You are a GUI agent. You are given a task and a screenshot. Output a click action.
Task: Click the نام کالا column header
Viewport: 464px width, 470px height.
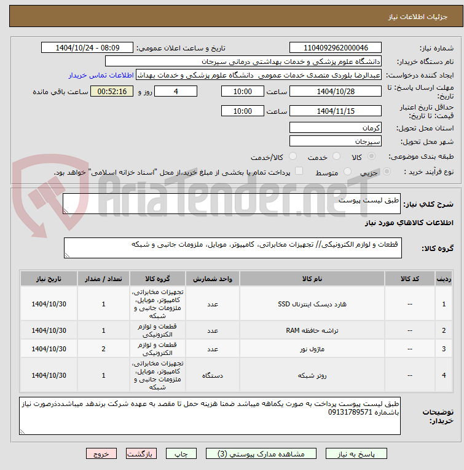point(312,279)
